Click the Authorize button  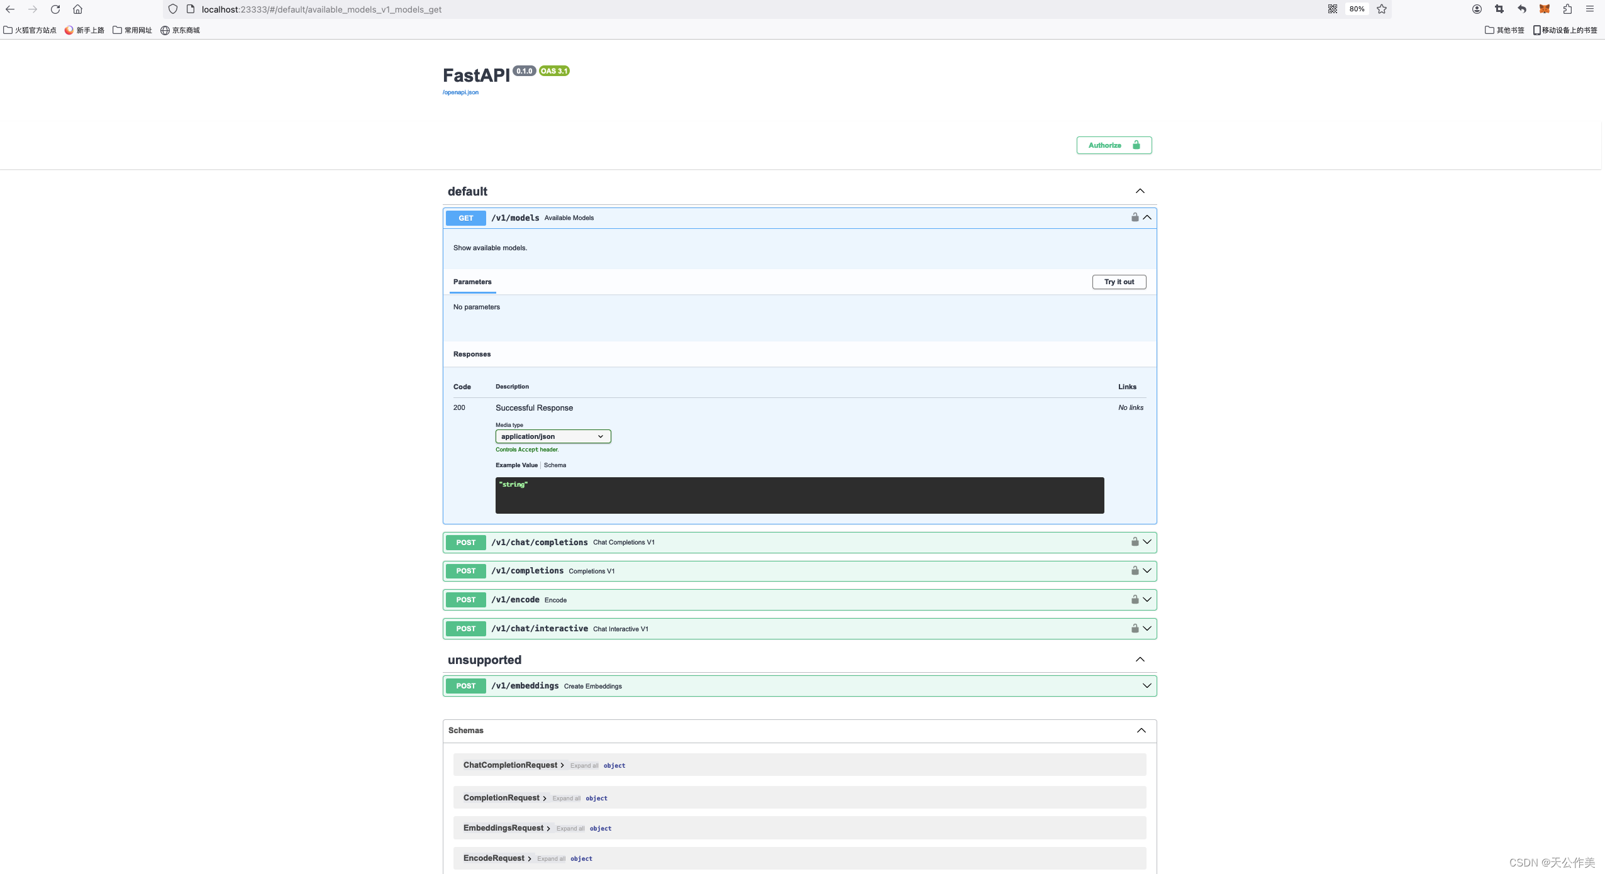[1114, 145]
